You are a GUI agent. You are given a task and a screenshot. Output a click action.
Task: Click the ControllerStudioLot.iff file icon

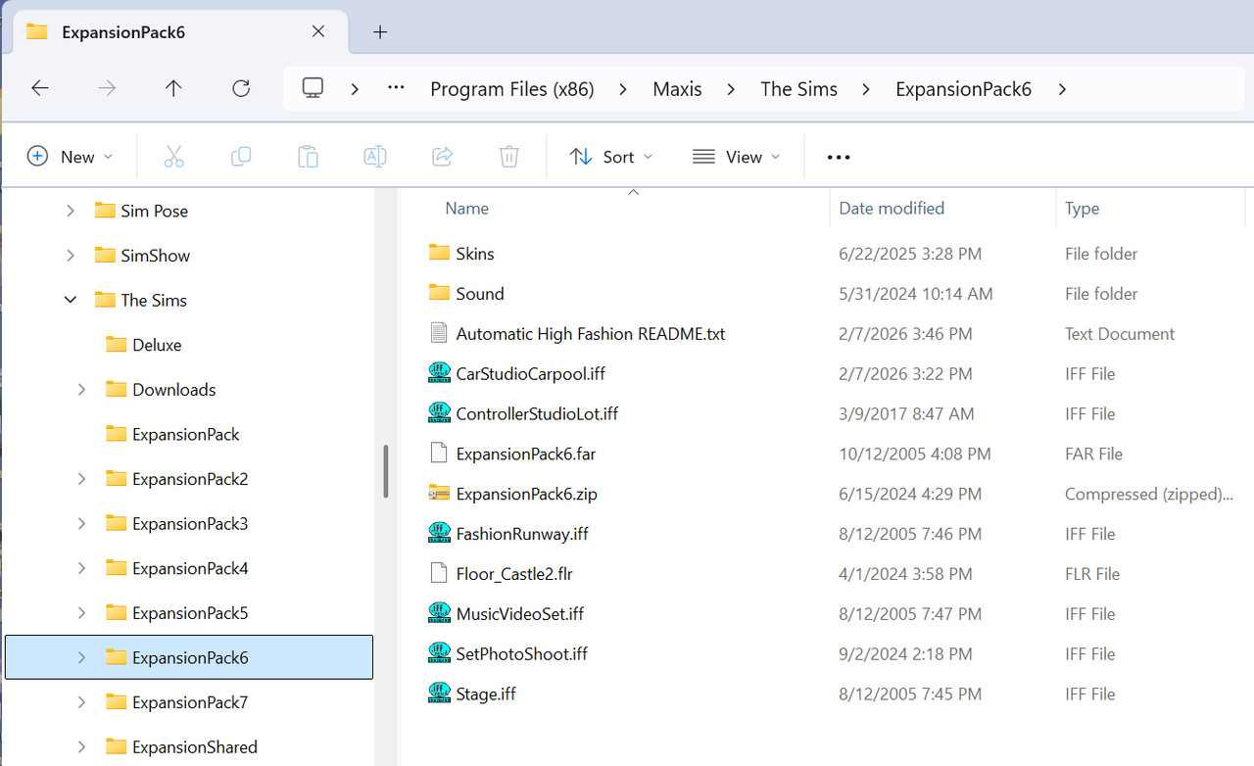pos(439,413)
